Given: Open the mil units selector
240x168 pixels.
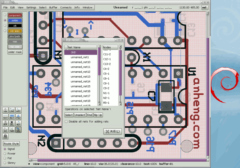Looking at the screenshot, I should [x=205, y=7].
